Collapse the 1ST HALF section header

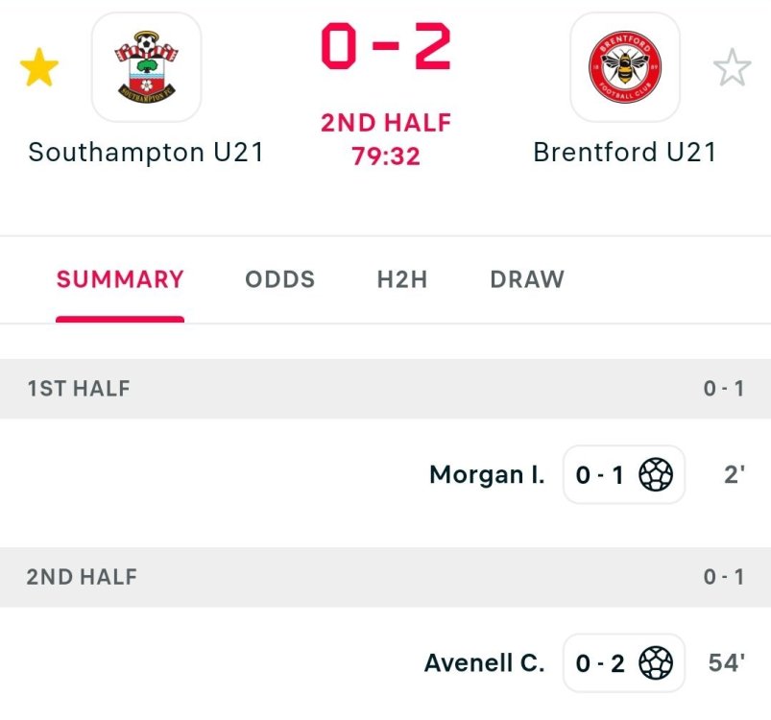(385, 389)
